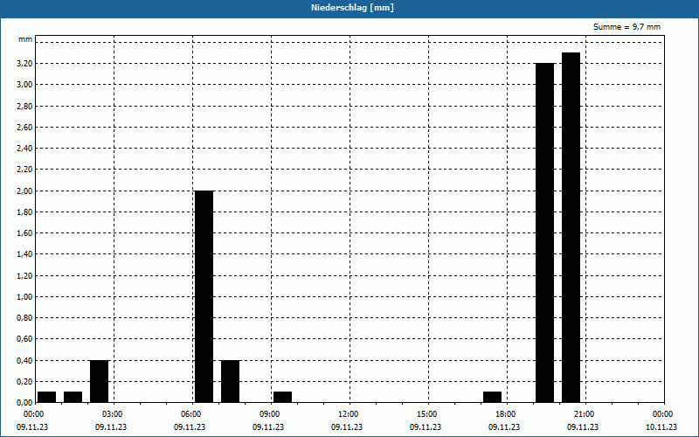The width and height of the screenshot is (699, 437).
Task: Click the 1,00 y-axis value
Action: click(x=24, y=296)
